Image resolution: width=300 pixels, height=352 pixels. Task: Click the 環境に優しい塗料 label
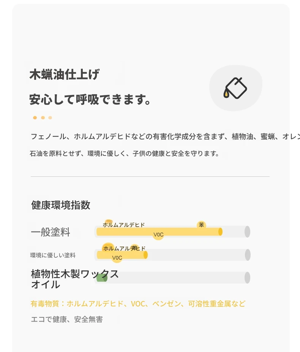click(x=53, y=255)
